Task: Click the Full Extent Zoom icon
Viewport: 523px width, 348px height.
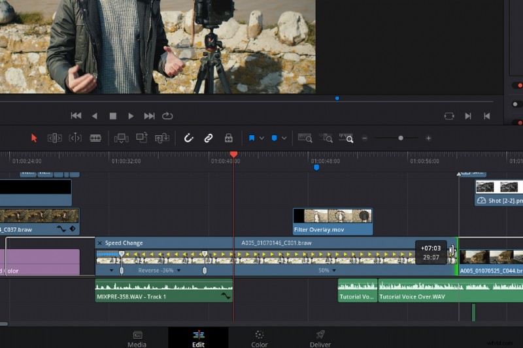Action: click(305, 138)
